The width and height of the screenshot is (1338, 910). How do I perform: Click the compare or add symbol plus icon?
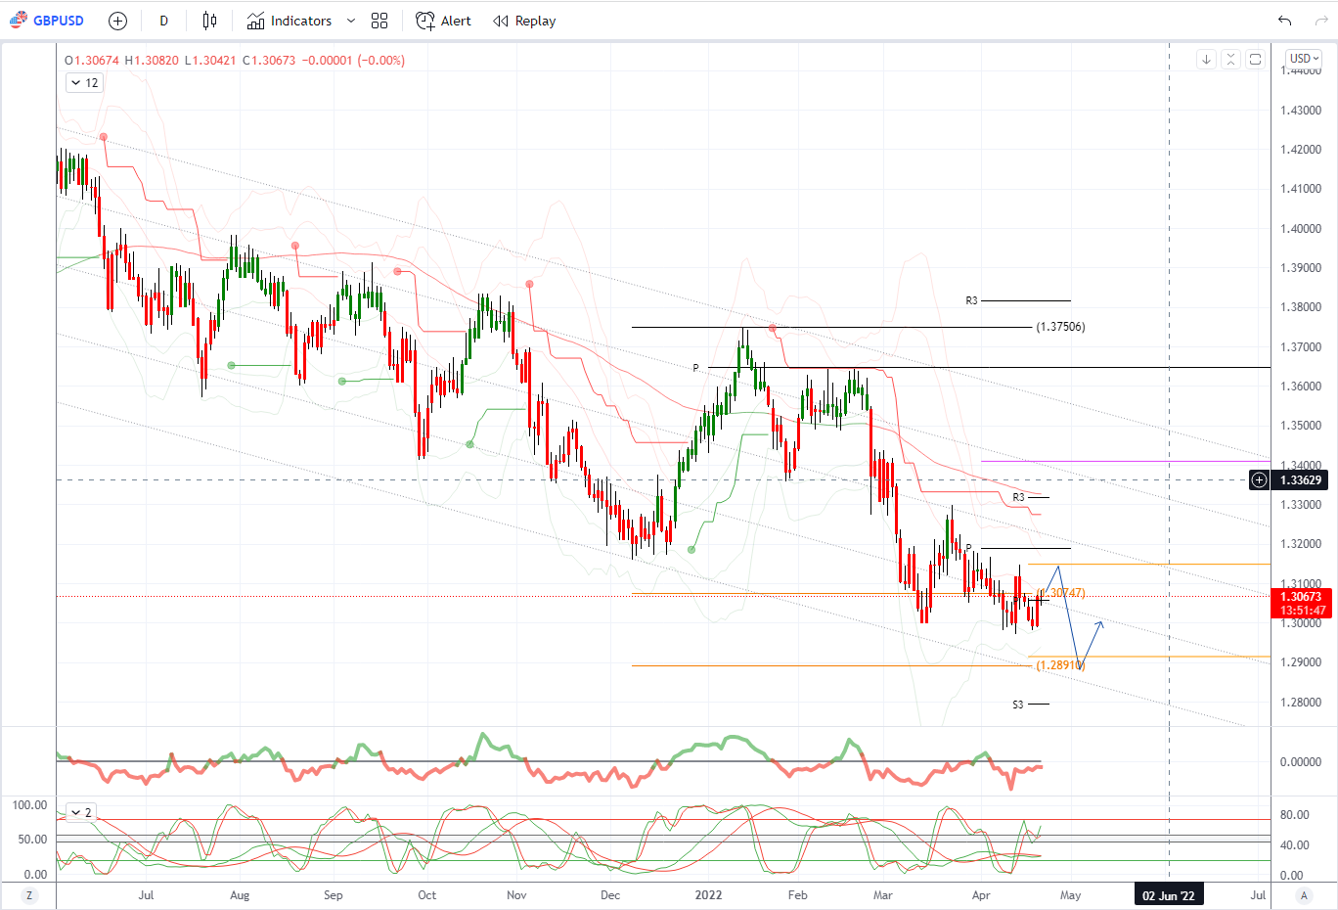coord(117,21)
